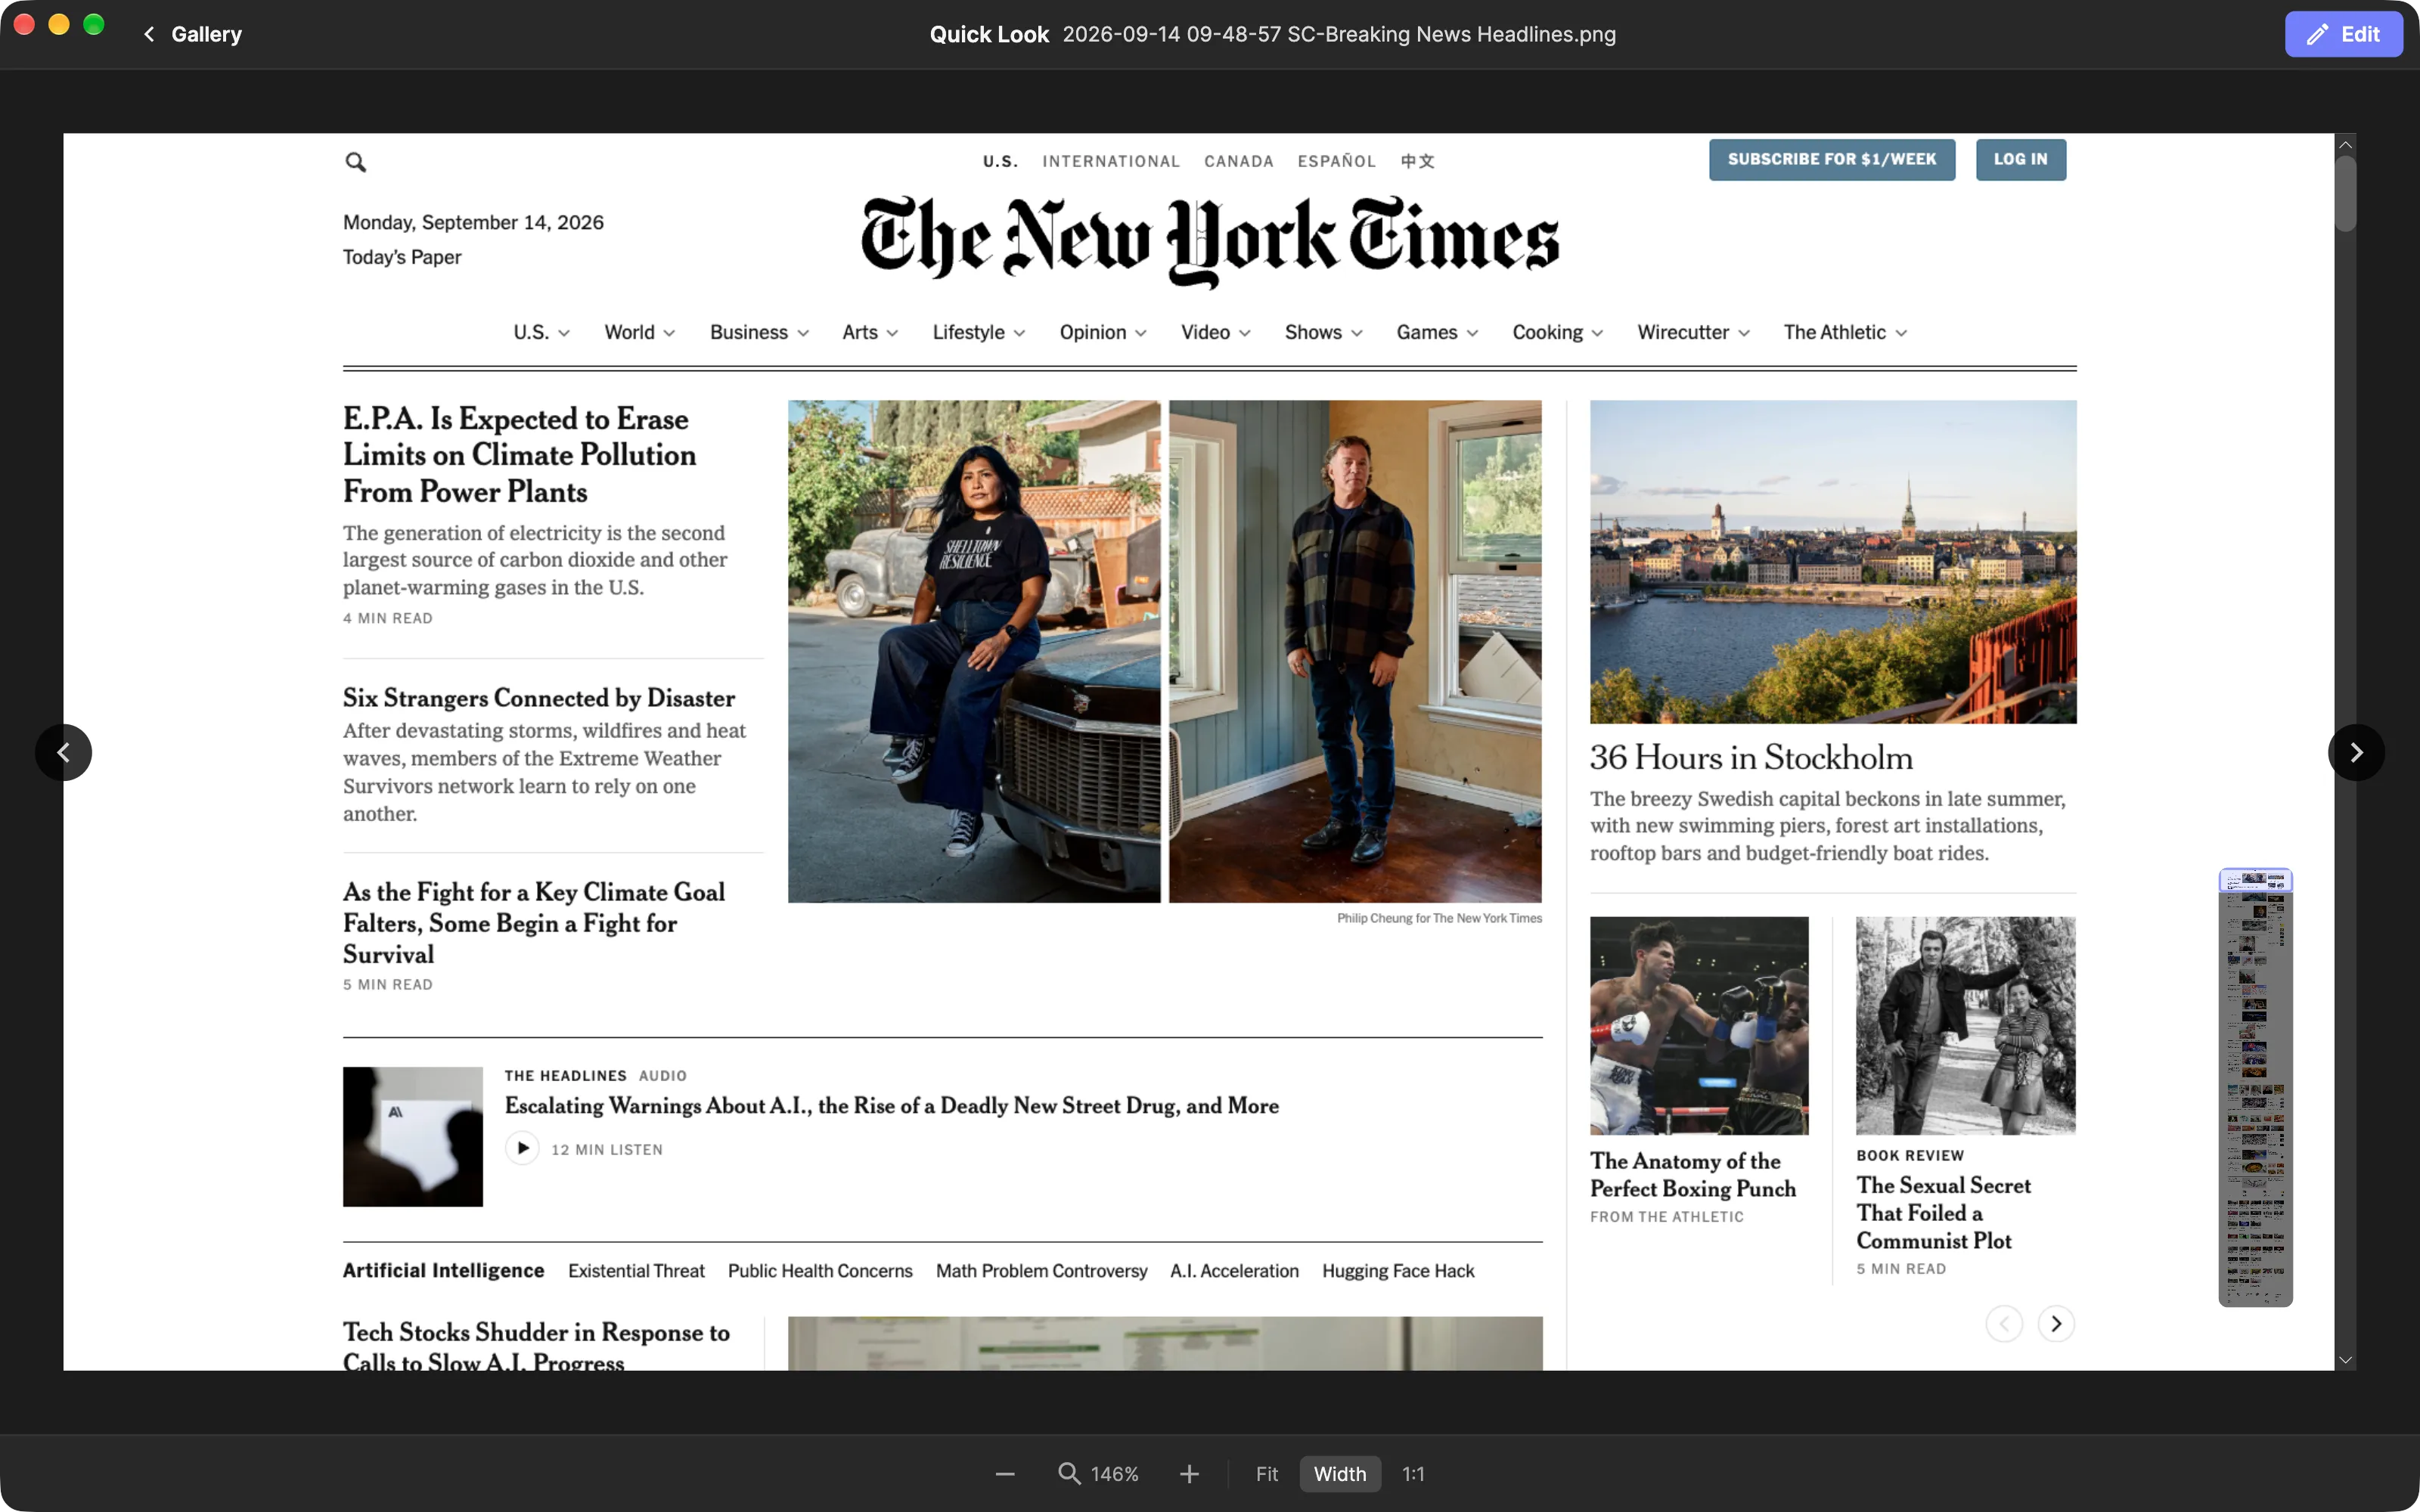Click the black-and-white couple photo
This screenshot has width=2420, height=1512.
1966,1025
